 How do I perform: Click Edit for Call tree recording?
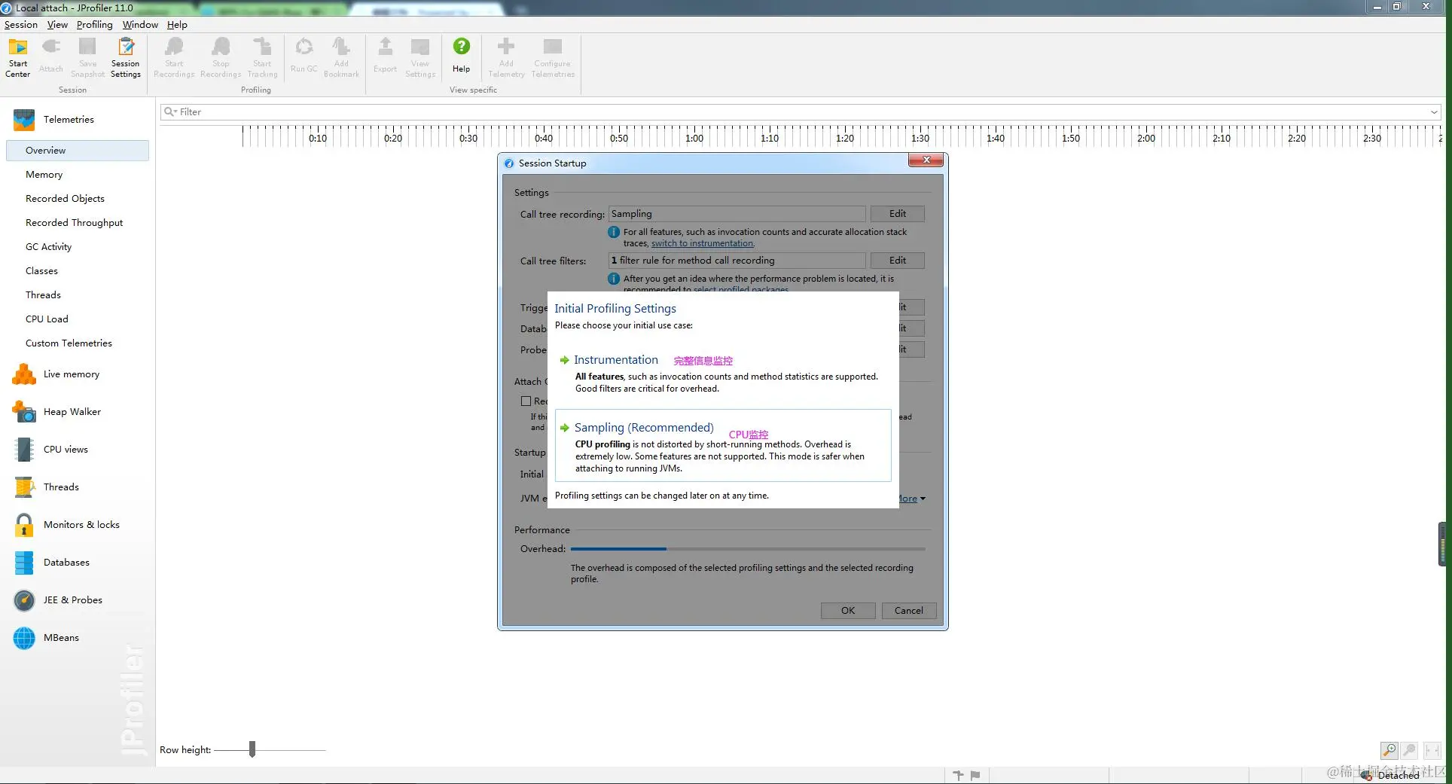click(x=897, y=214)
